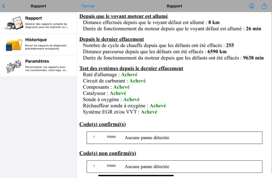Print the report using printer icon
The height and width of the screenshot is (178, 272).
point(252,6)
